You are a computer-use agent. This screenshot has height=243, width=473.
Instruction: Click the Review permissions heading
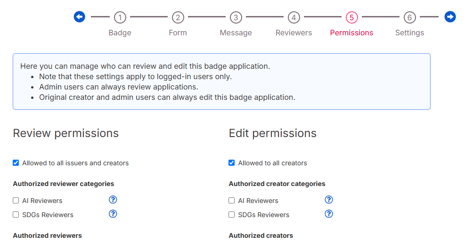[66, 133]
